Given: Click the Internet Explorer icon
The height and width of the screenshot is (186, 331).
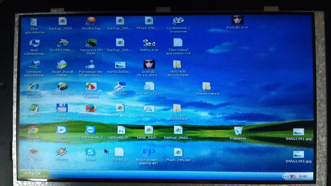Looking at the screenshot, I should [x=34, y=87].
